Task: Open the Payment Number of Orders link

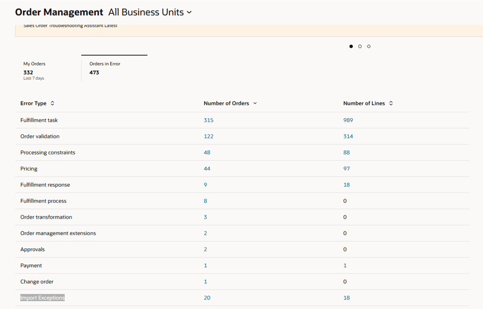Action: tap(205, 266)
